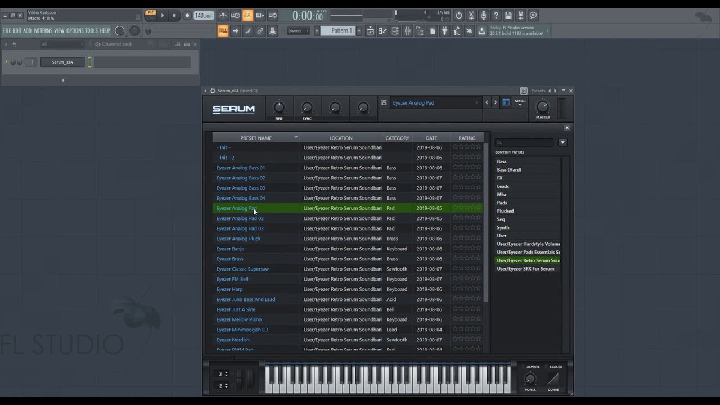This screenshot has height=405, width=720.
Task: Open FL Studio update notification arrow
Action: click(547, 31)
